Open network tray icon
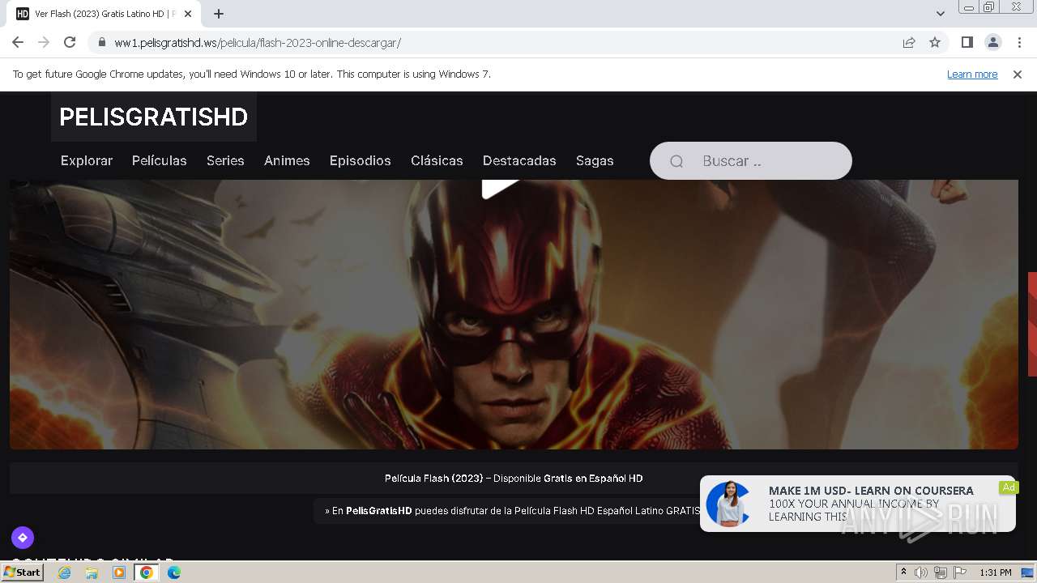 click(941, 572)
